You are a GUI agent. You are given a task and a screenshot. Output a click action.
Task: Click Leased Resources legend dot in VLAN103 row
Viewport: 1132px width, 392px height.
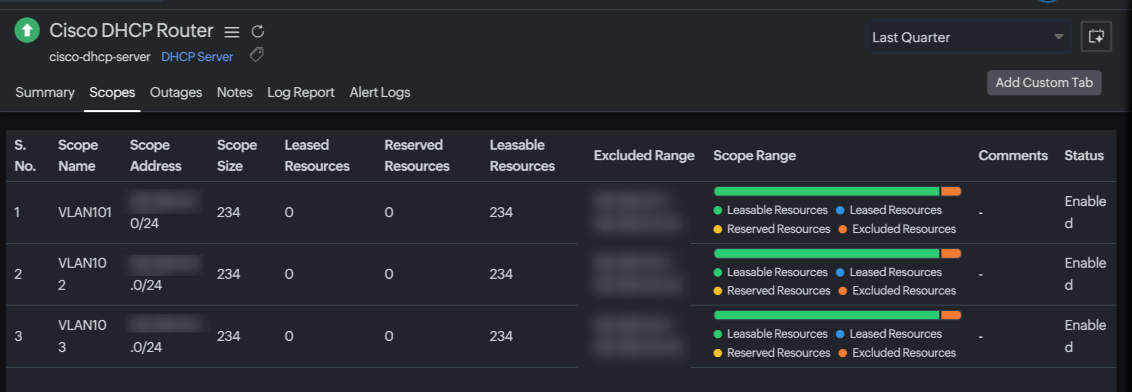840,334
